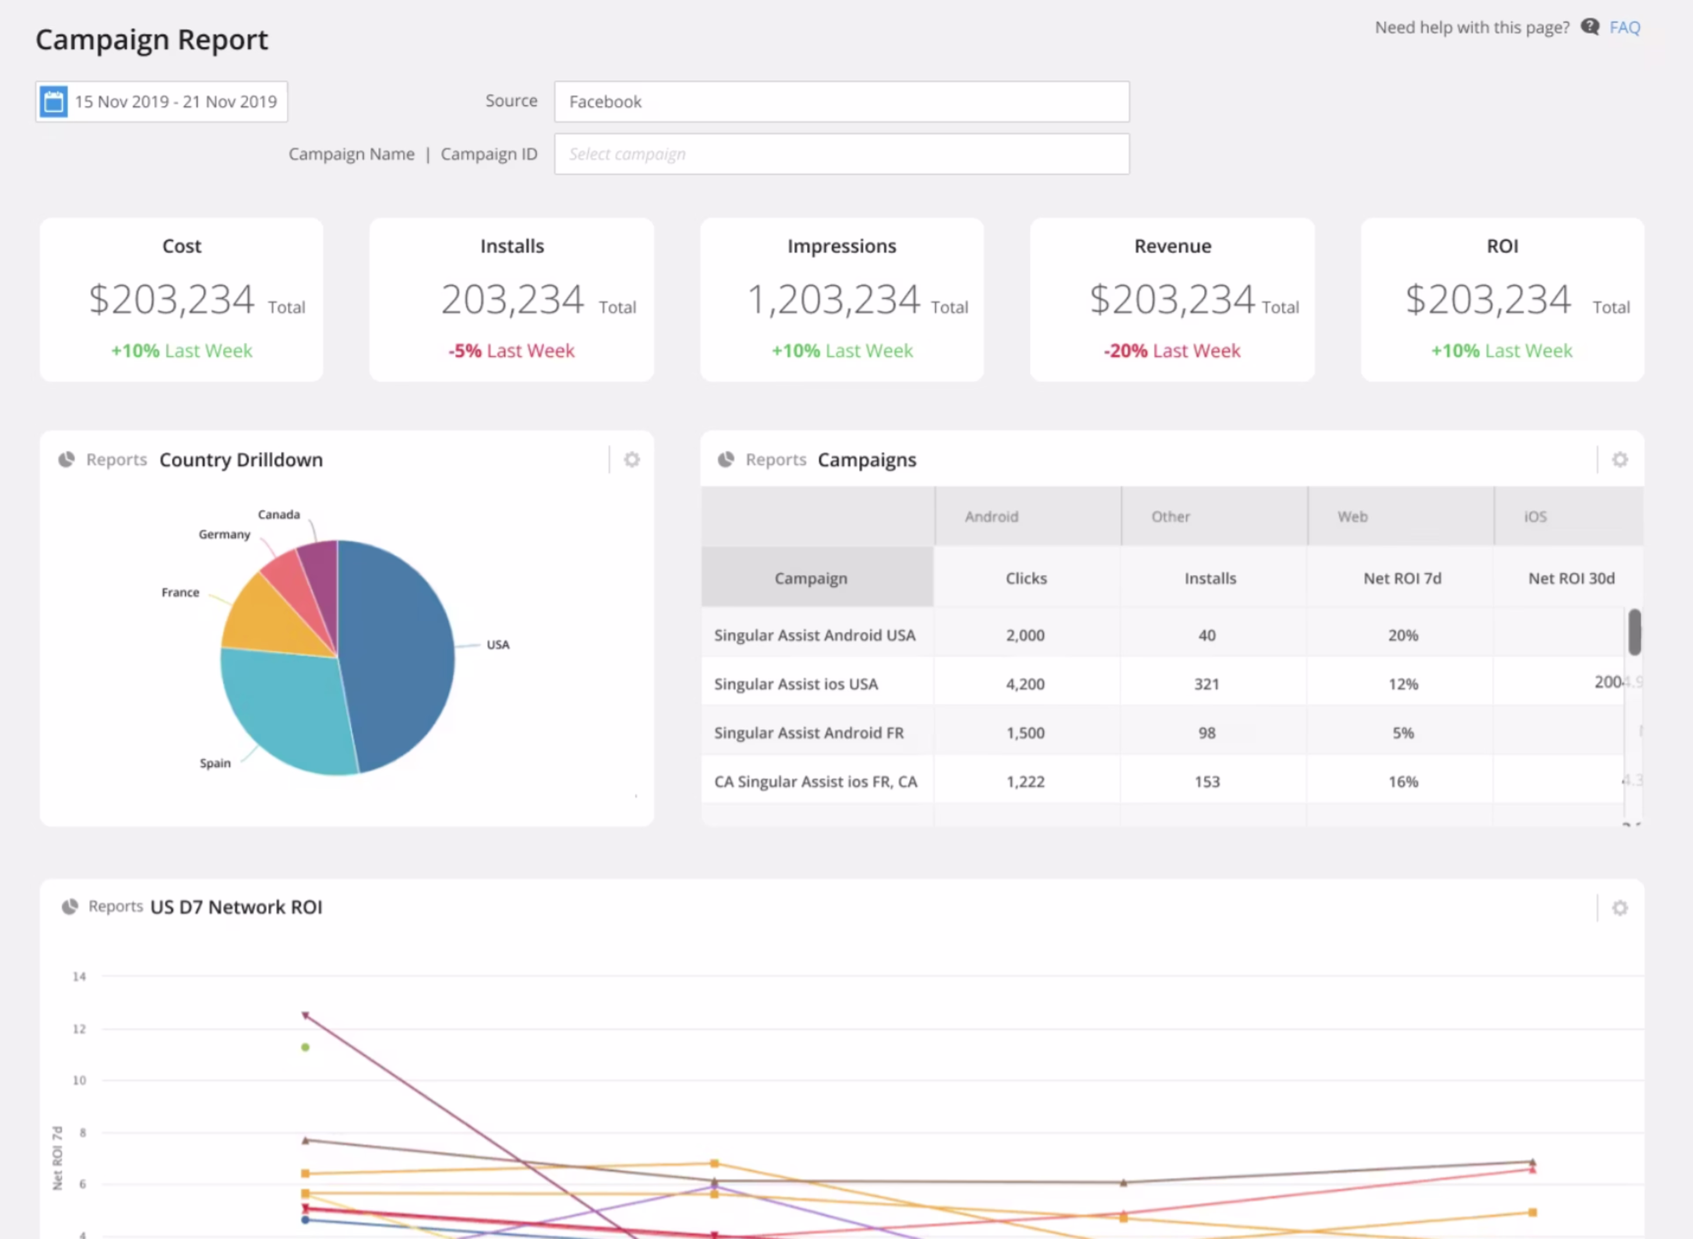Open settings gear on US D7 Network ROI

pos(1619,907)
